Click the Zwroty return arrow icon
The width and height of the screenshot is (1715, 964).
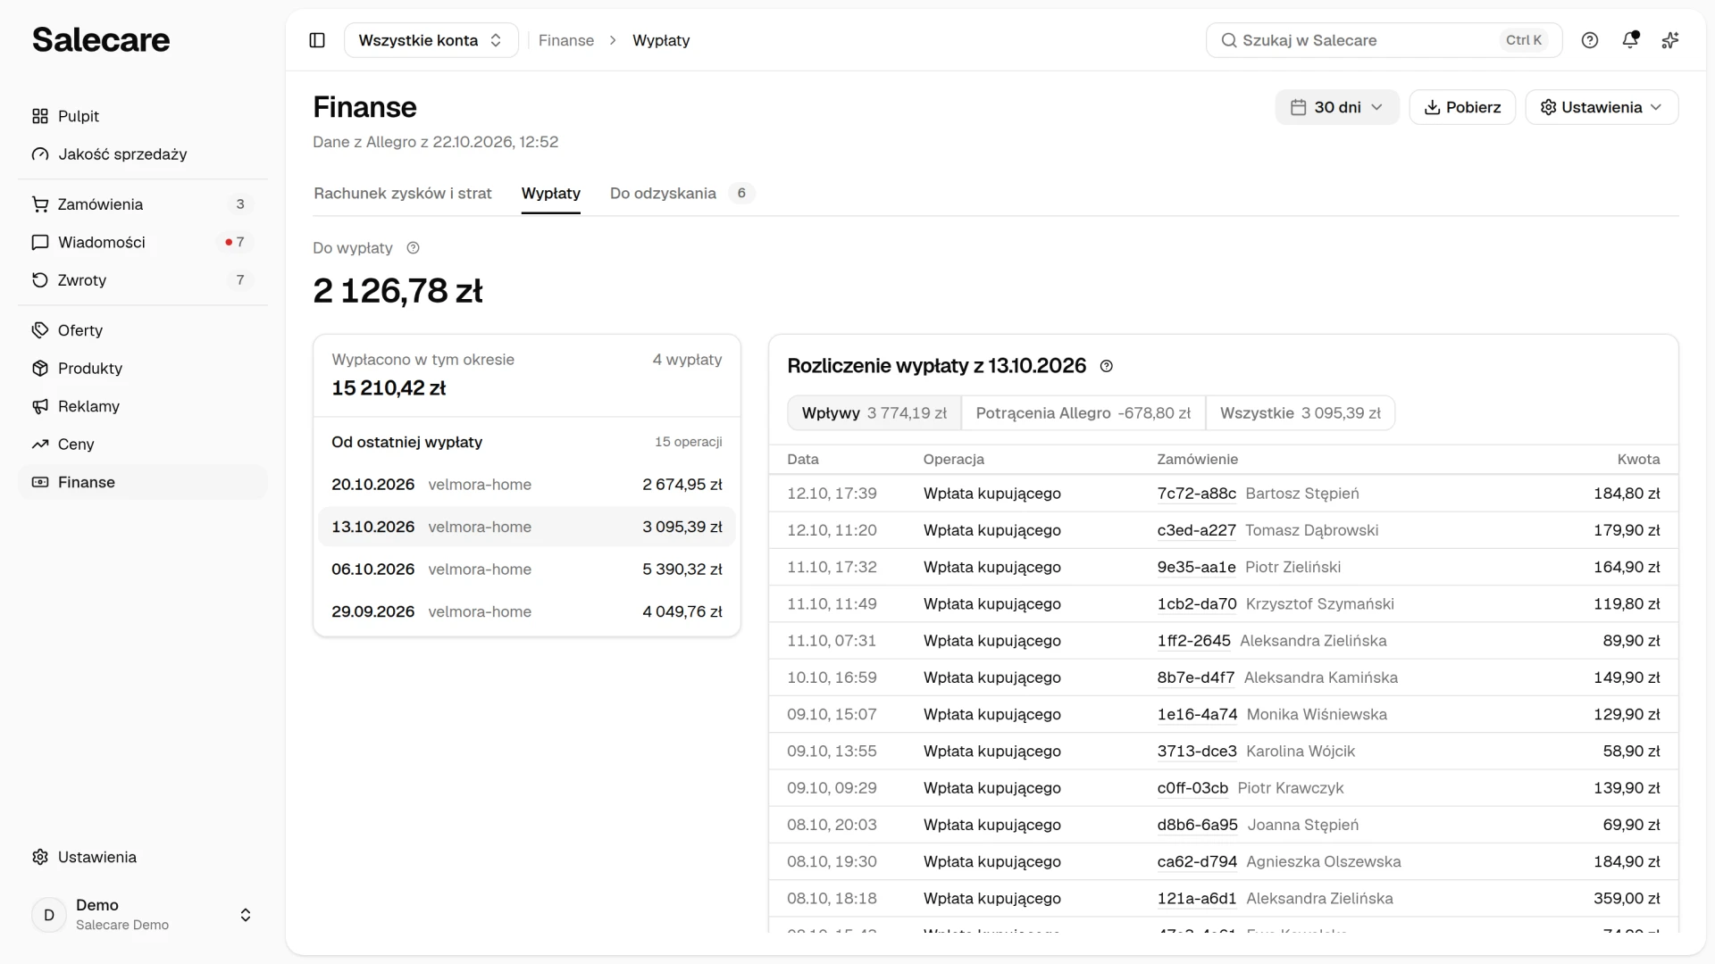[x=40, y=280]
